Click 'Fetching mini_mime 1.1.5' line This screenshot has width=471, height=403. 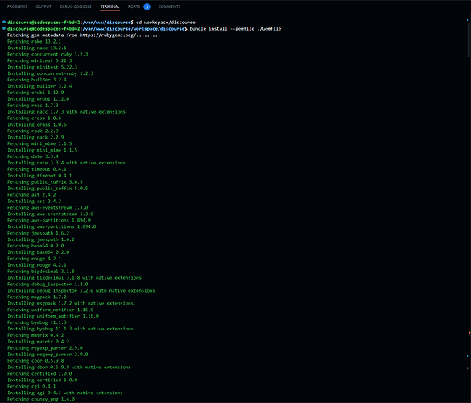click(x=39, y=143)
